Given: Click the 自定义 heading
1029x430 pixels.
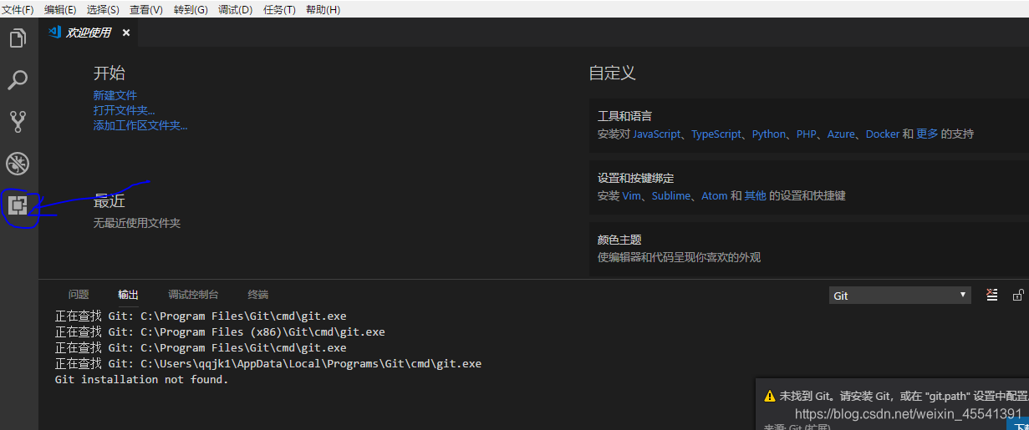Looking at the screenshot, I should pyautogui.click(x=613, y=73).
